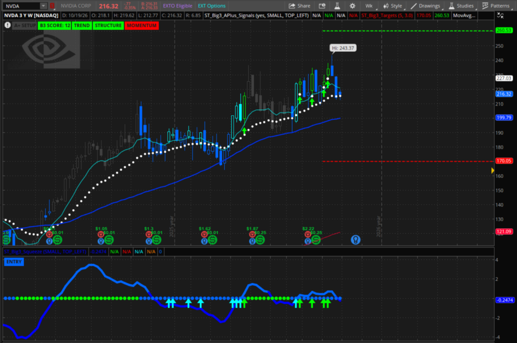Click the dividend dollar icon below $1.3 earnings
This screenshot has height=343, width=517.
pos(157,240)
